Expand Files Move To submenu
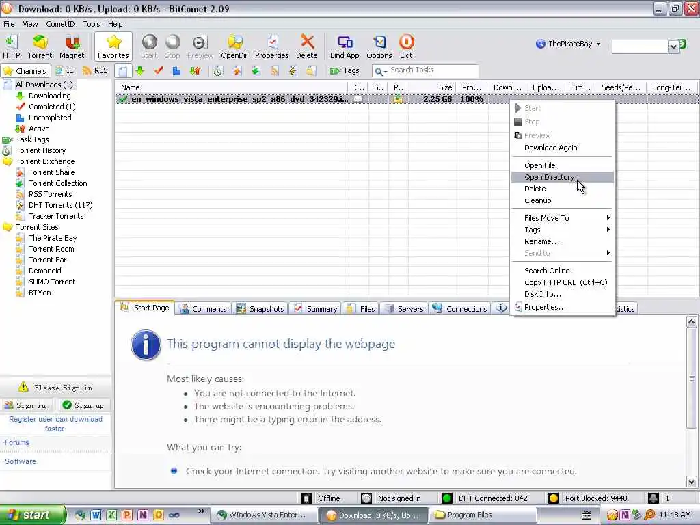This screenshot has width=700, height=525. (563, 218)
